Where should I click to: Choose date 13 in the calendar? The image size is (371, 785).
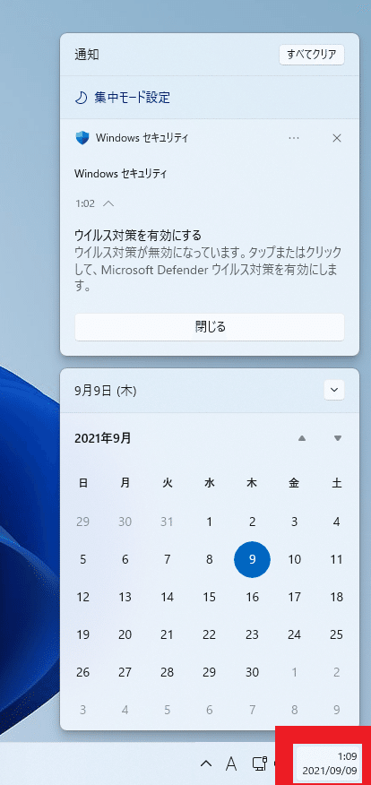point(125,597)
